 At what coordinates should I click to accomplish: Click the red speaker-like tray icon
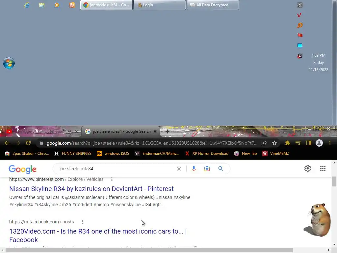pos(300,56)
